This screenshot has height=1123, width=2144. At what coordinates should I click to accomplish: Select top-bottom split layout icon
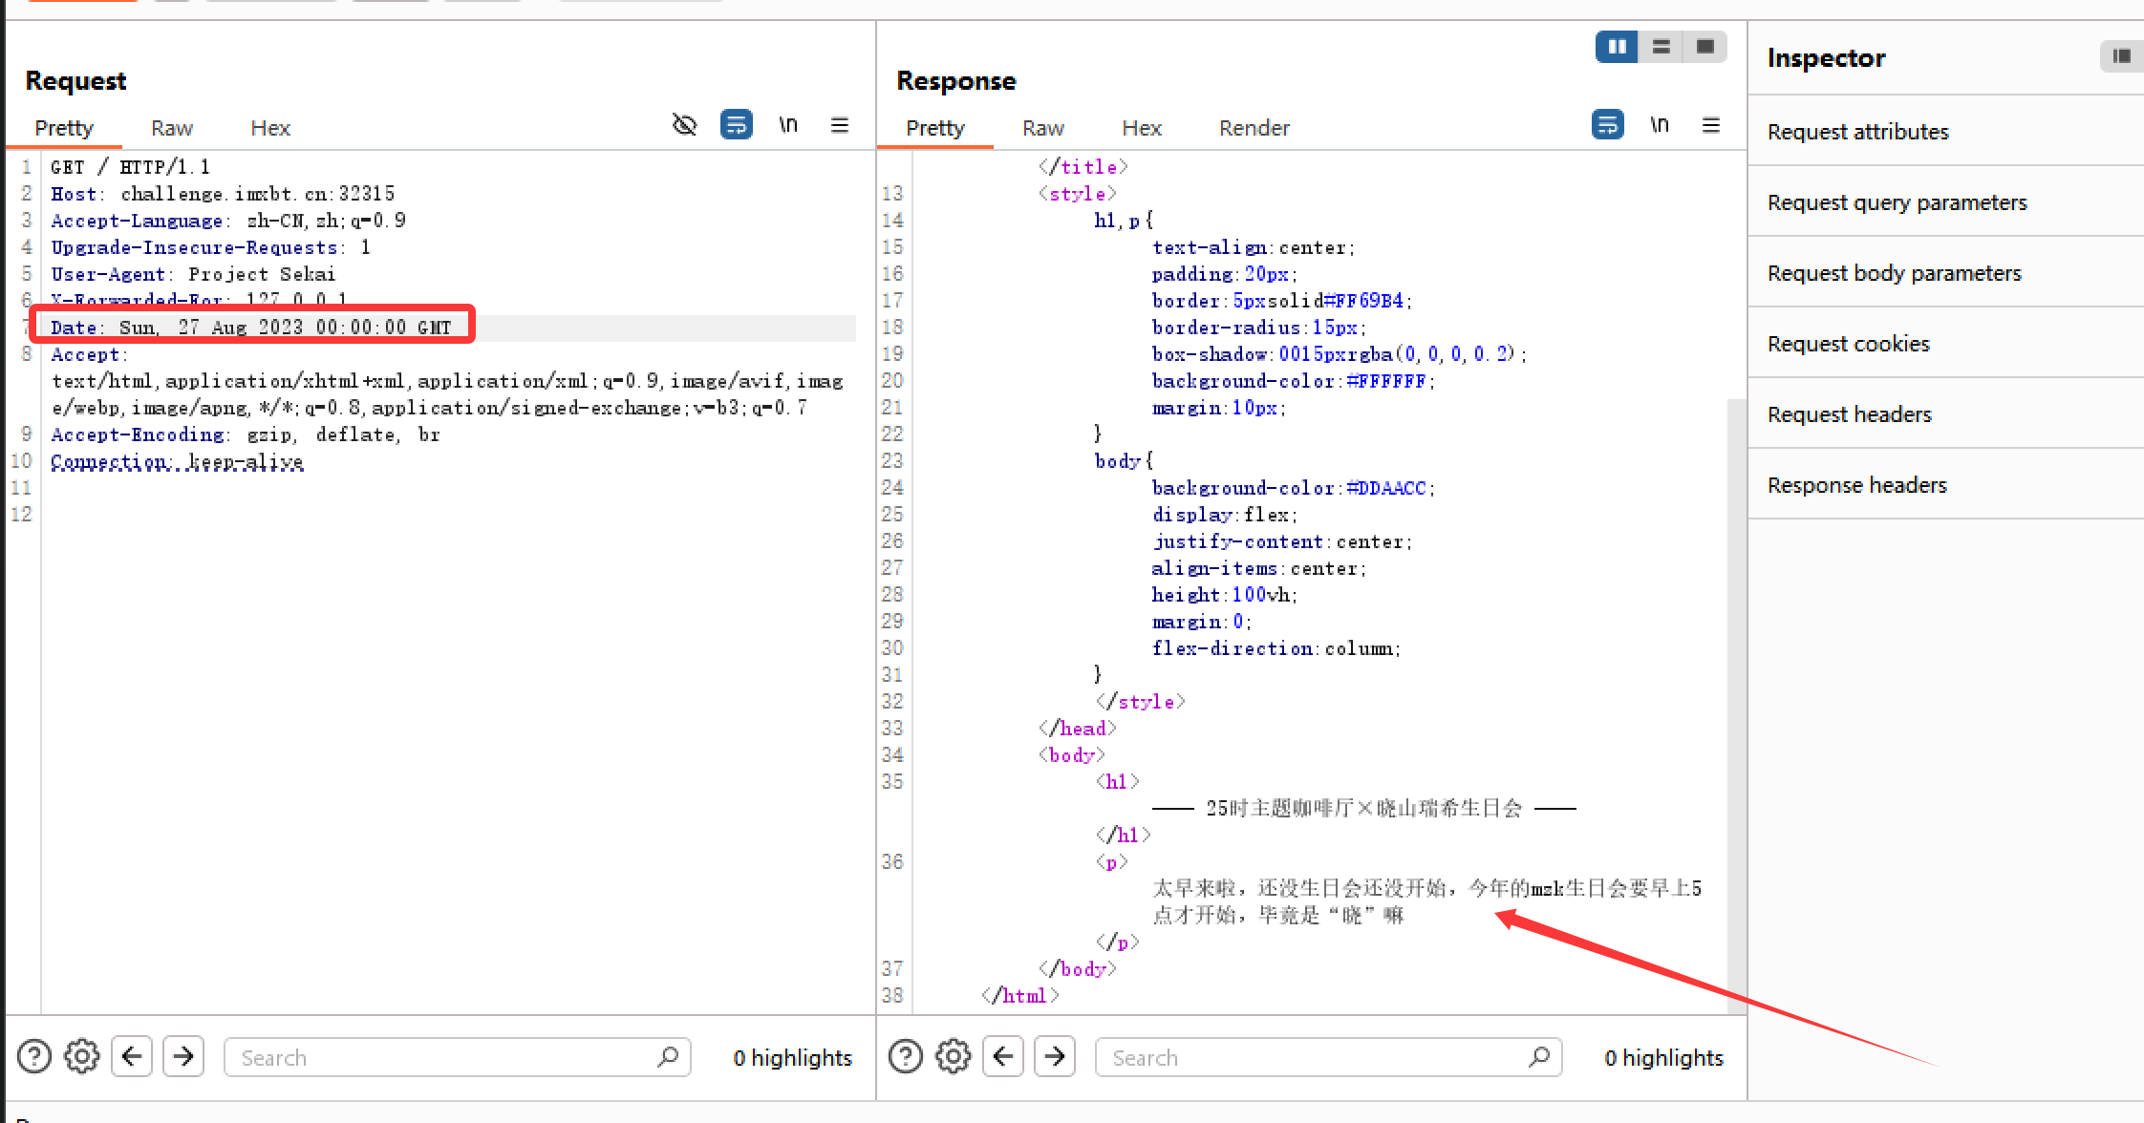1662,47
